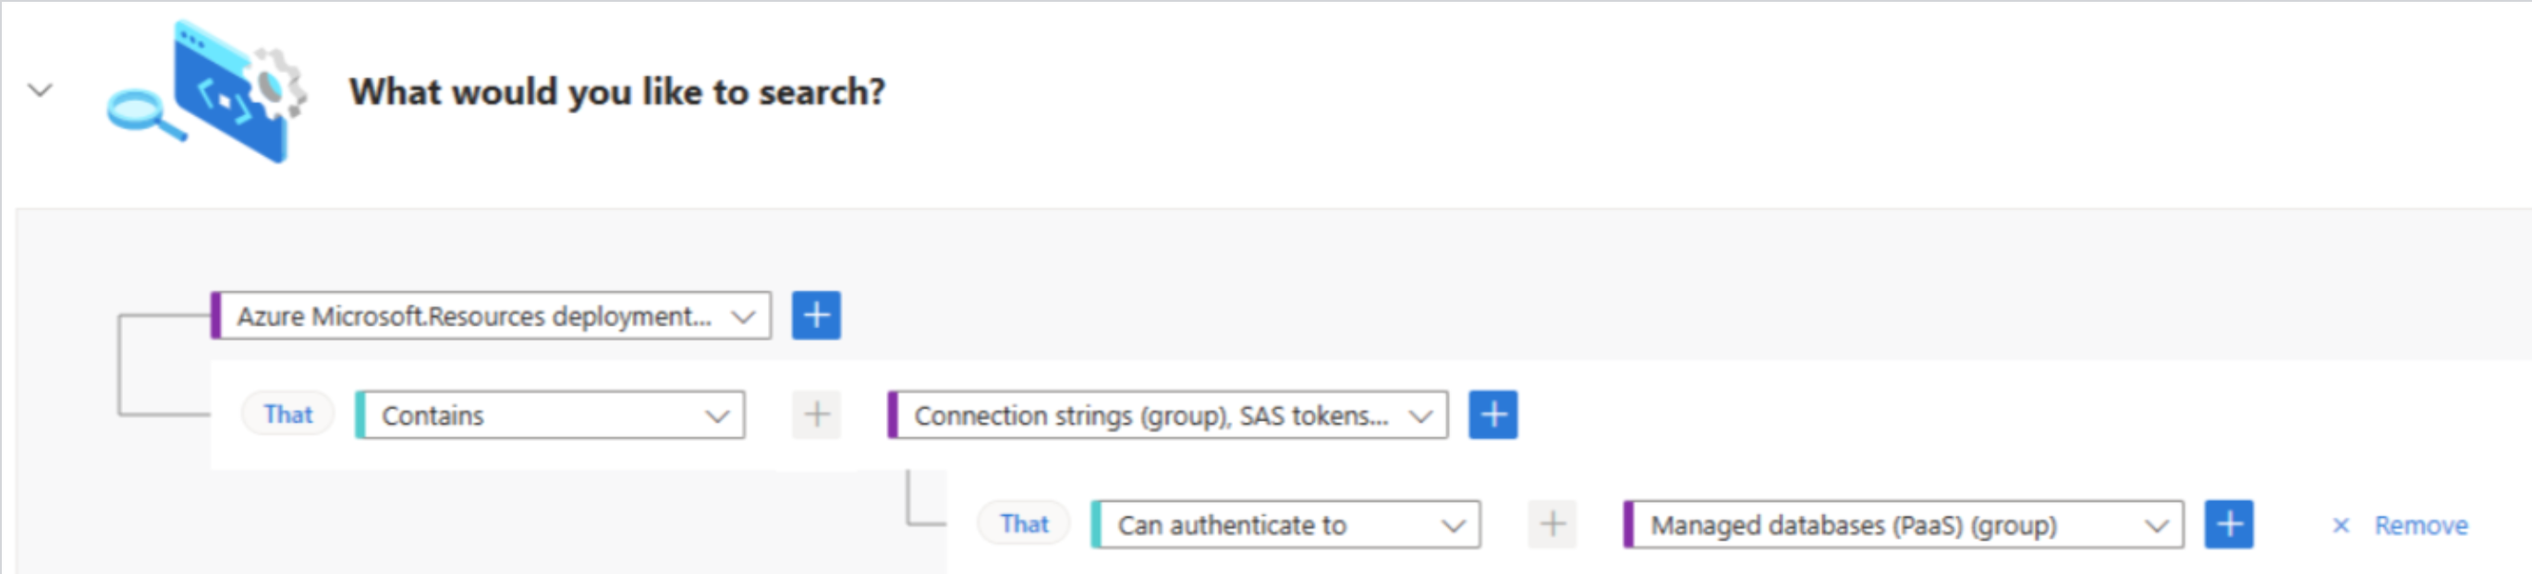This screenshot has width=2532, height=574.
Task: Click the That pill before Contains
Action: [x=288, y=414]
